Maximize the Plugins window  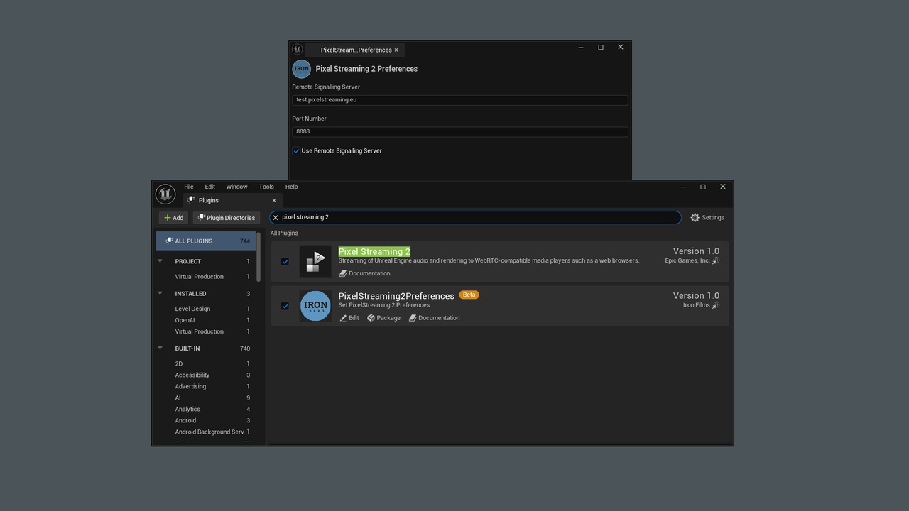click(x=703, y=187)
